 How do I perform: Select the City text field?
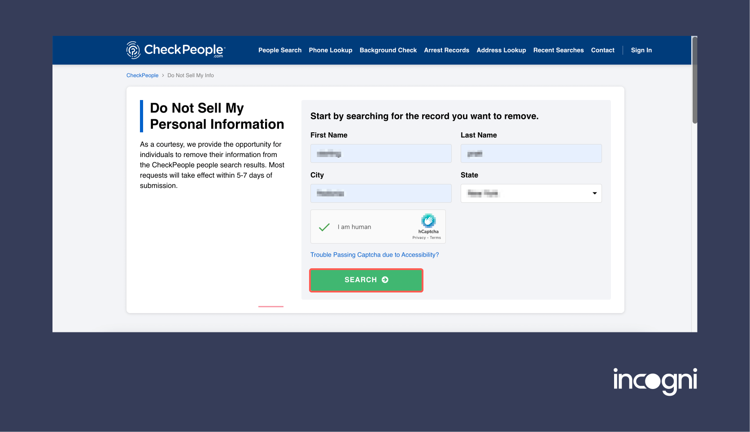(381, 193)
